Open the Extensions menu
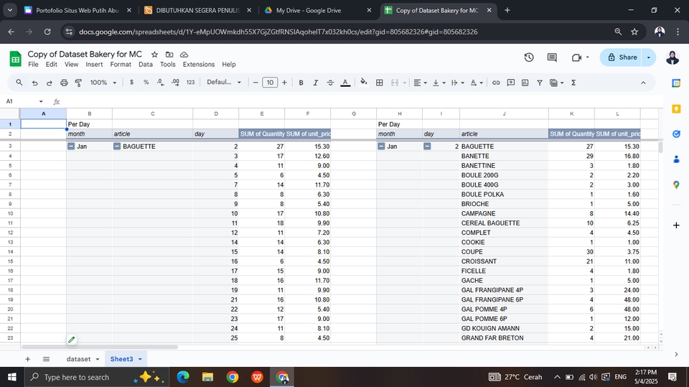The height and width of the screenshot is (387, 689). tap(198, 65)
